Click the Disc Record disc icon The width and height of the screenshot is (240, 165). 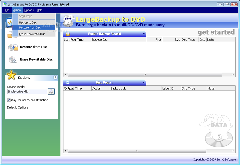point(67,82)
